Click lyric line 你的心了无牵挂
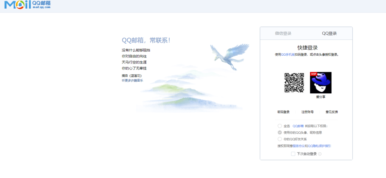This screenshot has width=386, height=178. 134,68
